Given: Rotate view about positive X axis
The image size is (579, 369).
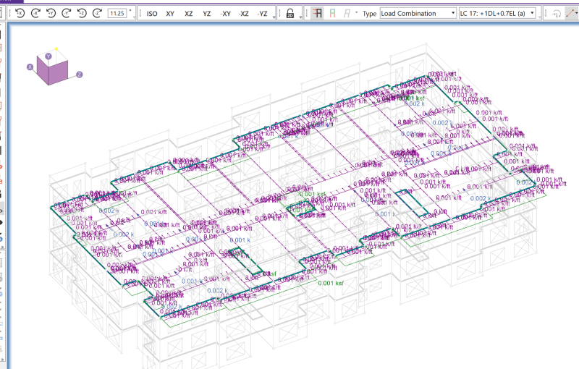Looking at the screenshot, I should 20,13.
